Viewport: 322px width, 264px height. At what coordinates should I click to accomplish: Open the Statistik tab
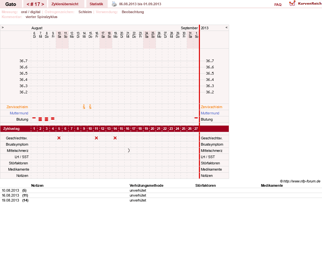tap(96, 4)
